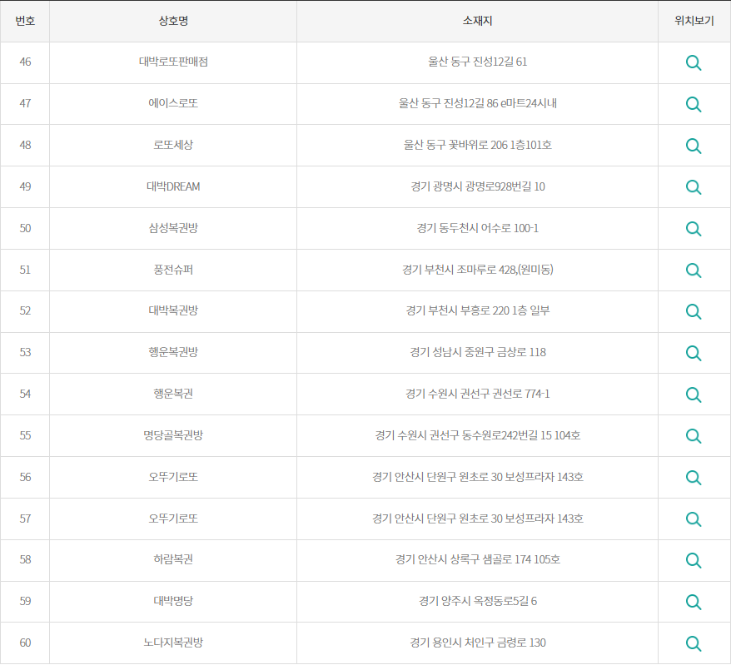
Task: Select the store name 대박DREAM
Action: pyautogui.click(x=174, y=186)
